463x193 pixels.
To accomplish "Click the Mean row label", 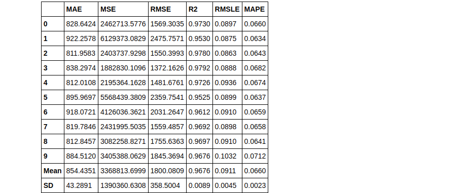I will [x=53, y=171].
